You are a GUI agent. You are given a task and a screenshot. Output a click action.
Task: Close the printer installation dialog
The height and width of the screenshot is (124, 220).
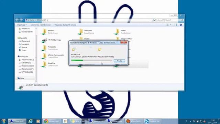coord(124,42)
